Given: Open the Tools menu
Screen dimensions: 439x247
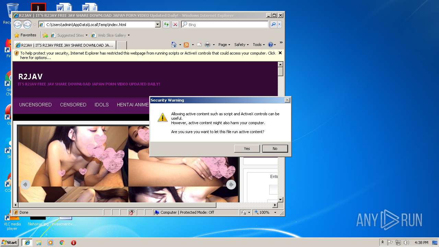Looking at the screenshot, I should pos(259,45).
